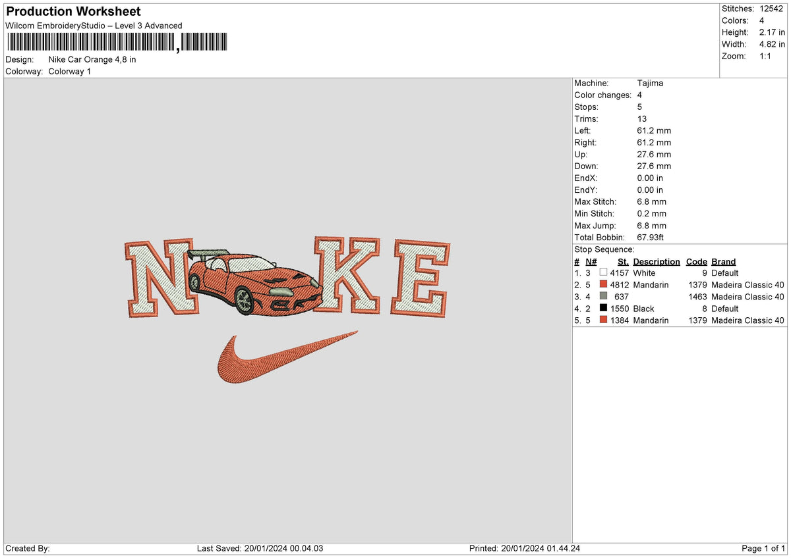Click the white color swatch in stop sequence
This screenshot has height=558, width=791.
tap(603, 272)
